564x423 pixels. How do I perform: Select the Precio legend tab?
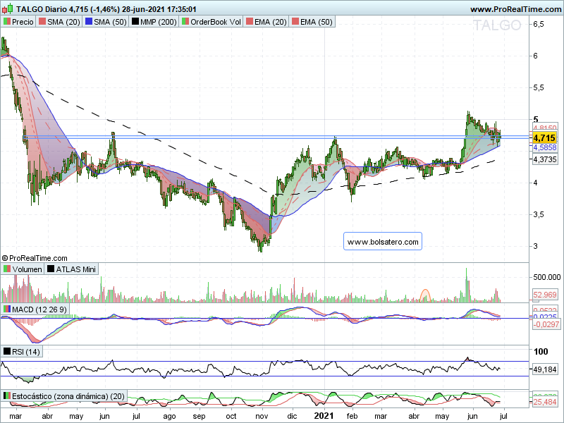pyautogui.click(x=18, y=22)
